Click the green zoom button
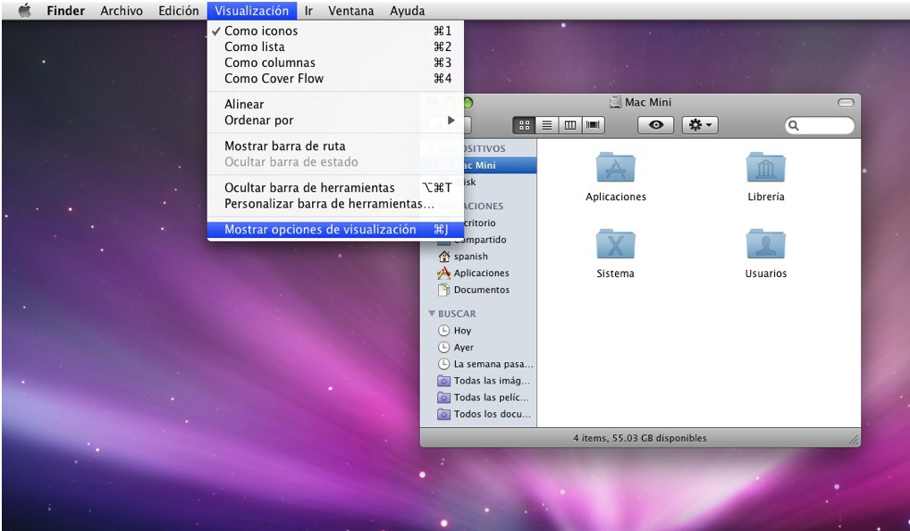Image resolution: width=910 pixels, height=531 pixels. point(468,103)
